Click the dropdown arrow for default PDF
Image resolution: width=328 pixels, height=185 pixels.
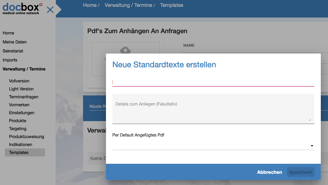(x=312, y=146)
